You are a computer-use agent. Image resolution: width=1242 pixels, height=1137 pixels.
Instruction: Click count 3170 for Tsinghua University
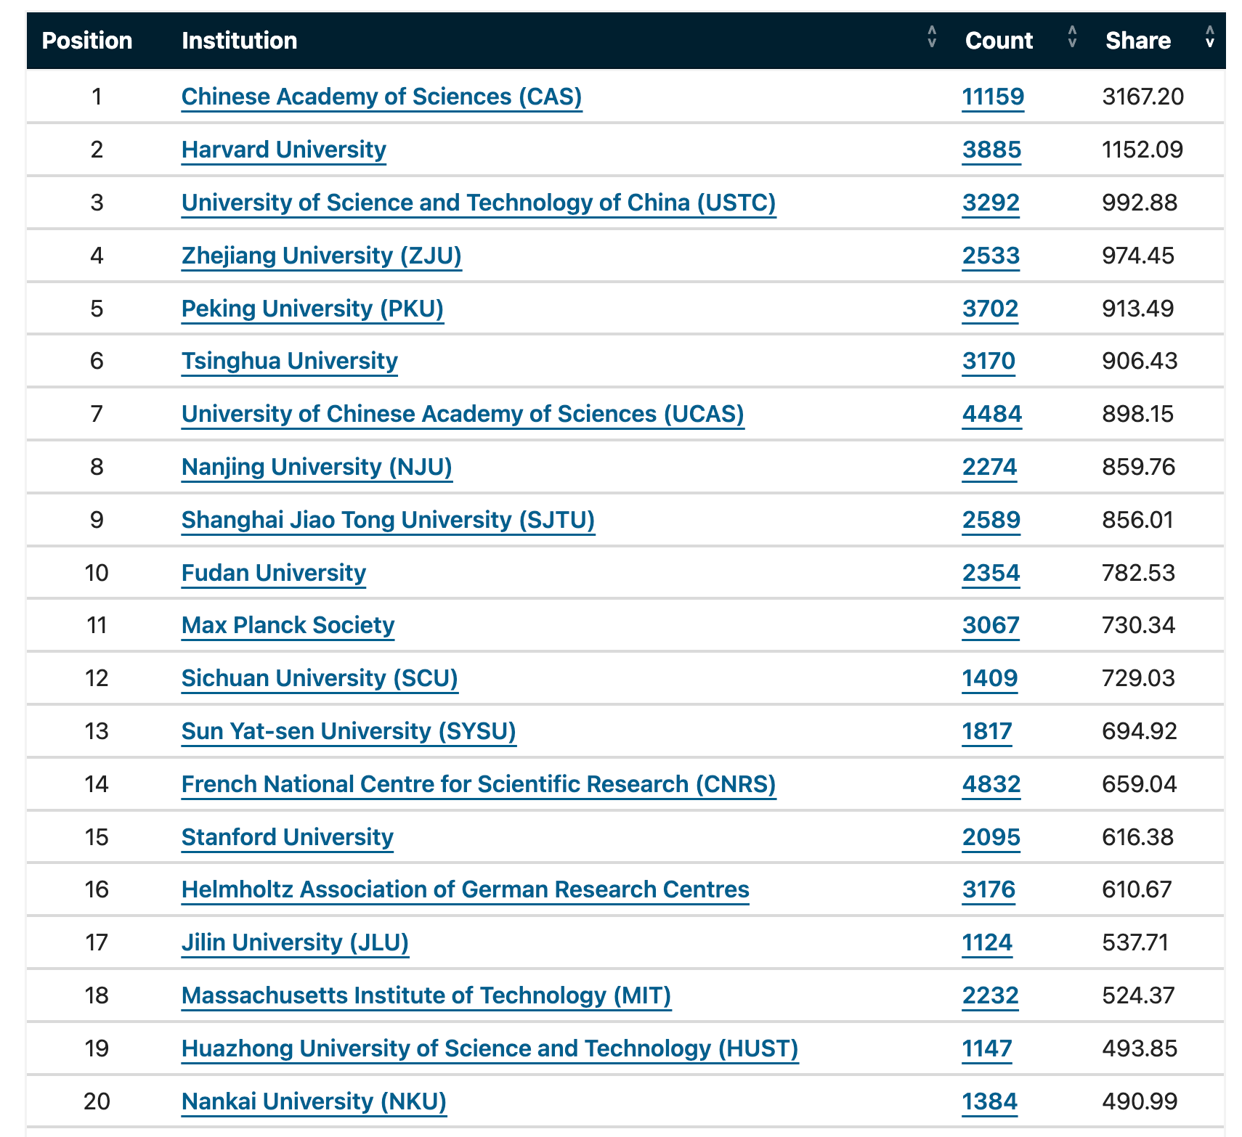click(x=989, y=361)
